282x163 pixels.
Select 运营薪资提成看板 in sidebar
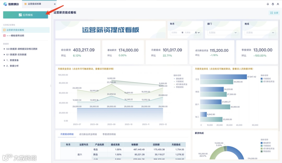(26, 30)
